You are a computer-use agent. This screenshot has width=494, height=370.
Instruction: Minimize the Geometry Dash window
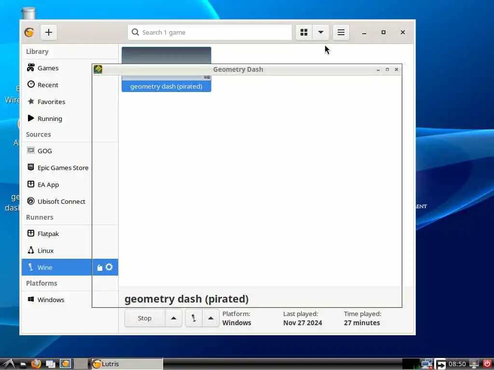[x=378, y=69]
